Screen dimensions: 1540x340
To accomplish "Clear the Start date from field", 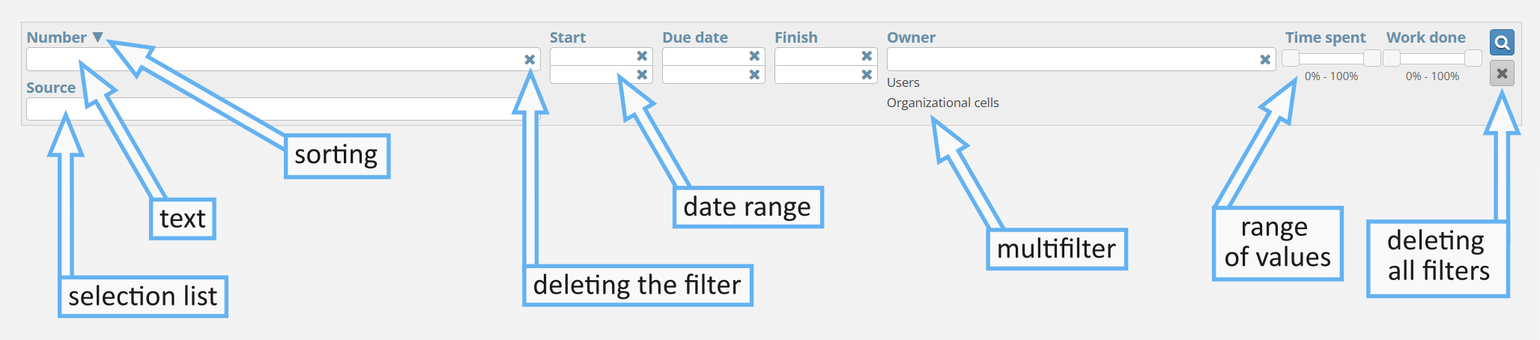I will coord(642,56).
